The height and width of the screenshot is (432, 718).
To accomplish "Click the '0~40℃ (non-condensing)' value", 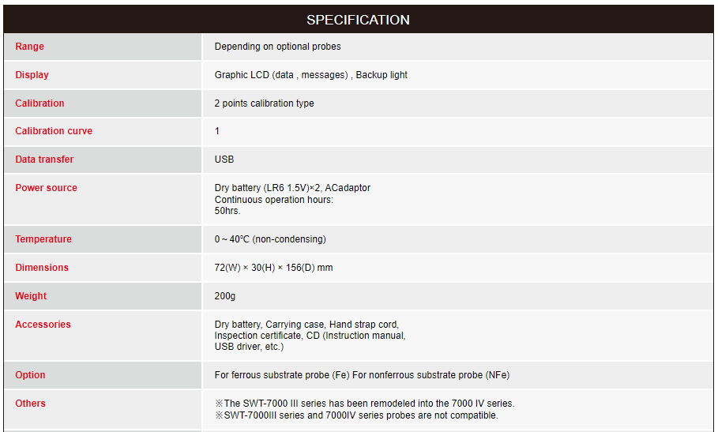I will coord(270,239).
